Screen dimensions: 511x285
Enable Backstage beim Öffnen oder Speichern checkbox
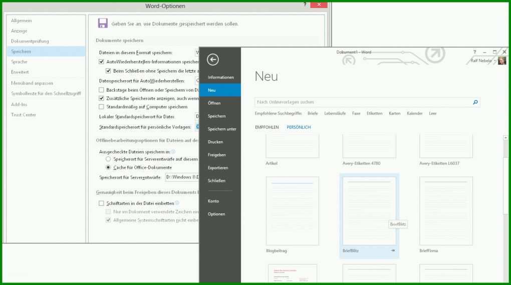[101, 90]
